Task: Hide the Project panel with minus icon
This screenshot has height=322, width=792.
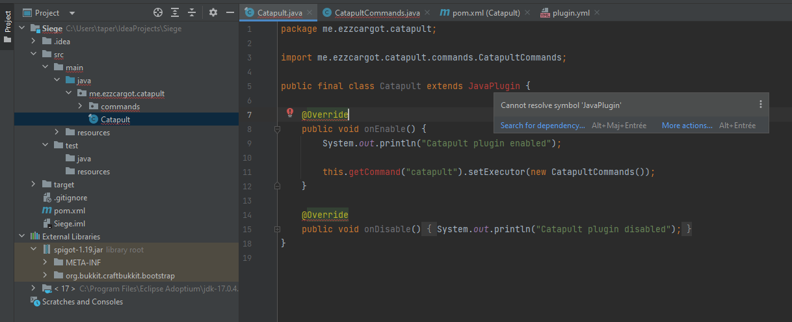Action: (x=230, y=12)
